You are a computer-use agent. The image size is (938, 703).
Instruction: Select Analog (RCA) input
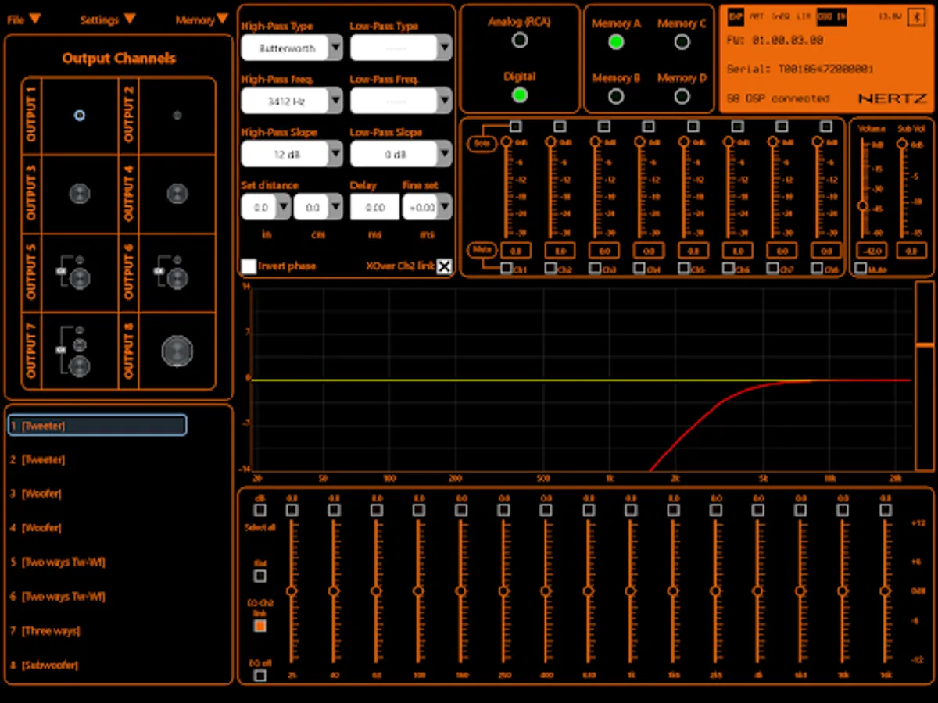tap(519, 40)
